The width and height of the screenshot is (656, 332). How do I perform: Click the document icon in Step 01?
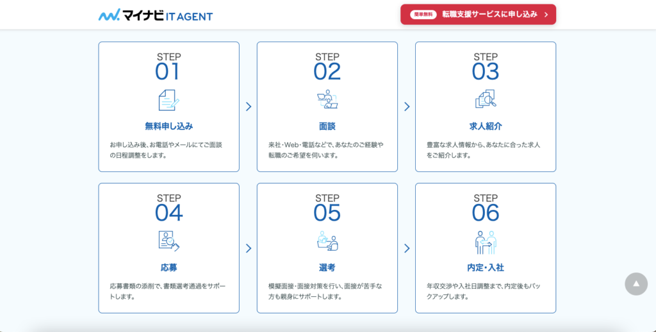coord(168,100)
